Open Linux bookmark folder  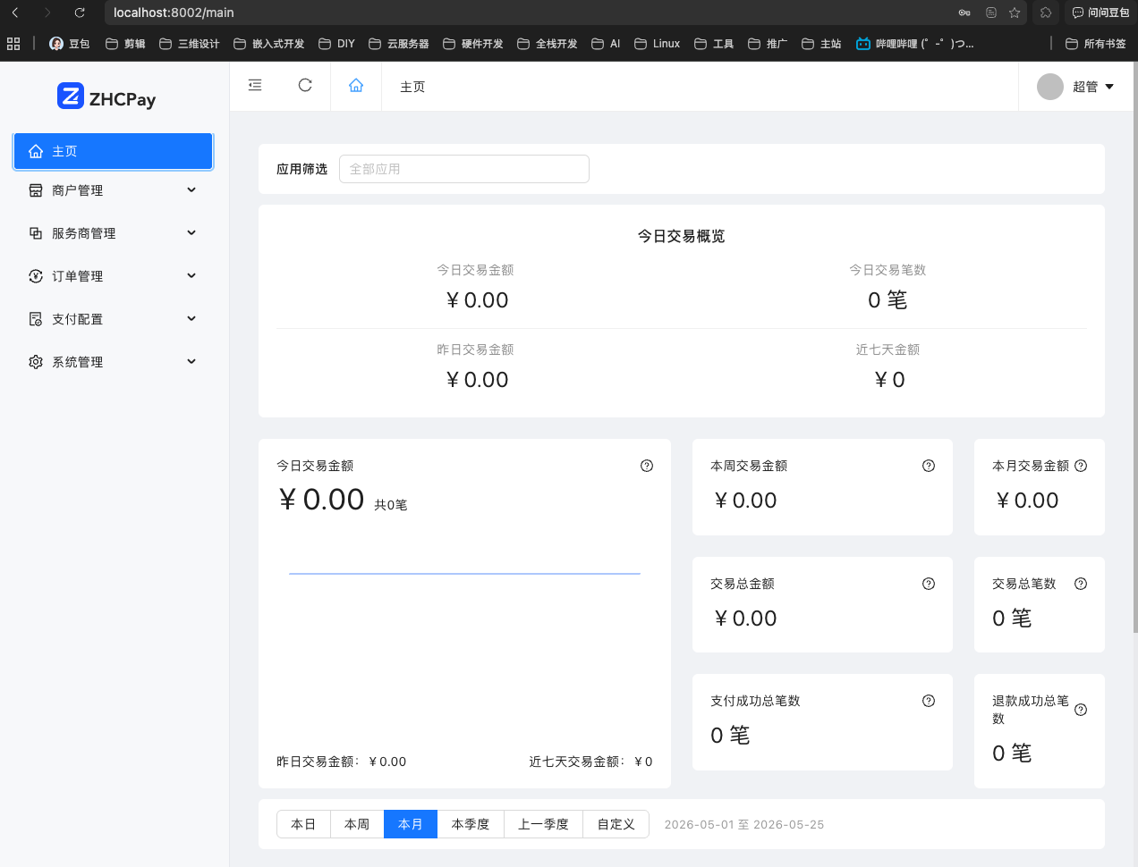pos(657,43)
